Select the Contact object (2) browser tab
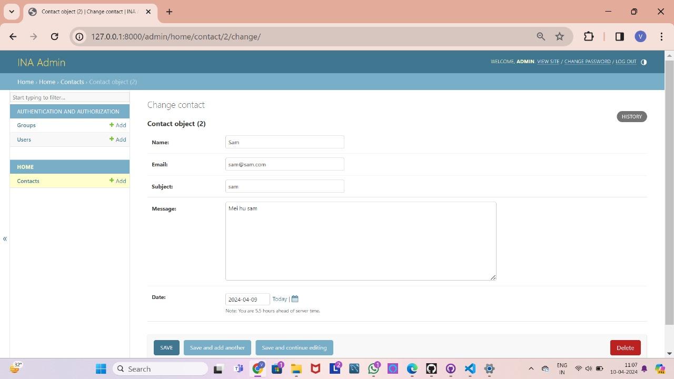This screenshot has height=379, width=674. [90, 12]
